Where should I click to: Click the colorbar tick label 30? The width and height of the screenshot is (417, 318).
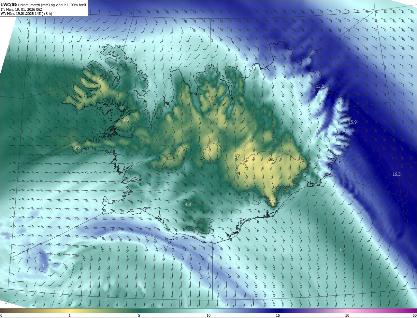coord(347,316)
